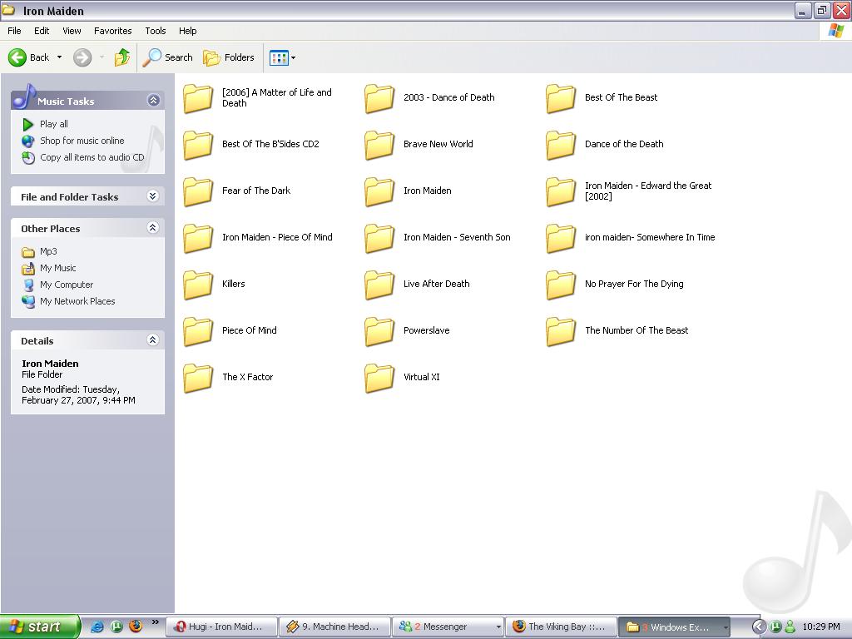Select the Iron Maiden - Piece Of Mind folder icon
This screenshot has height=639, width=852.
tap(198, 238)
